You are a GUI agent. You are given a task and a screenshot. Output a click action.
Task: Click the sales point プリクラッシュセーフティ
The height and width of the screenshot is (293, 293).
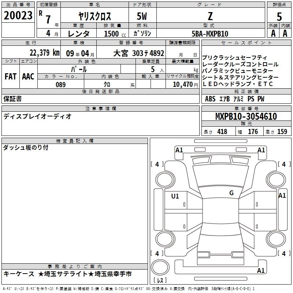(234, 58)
